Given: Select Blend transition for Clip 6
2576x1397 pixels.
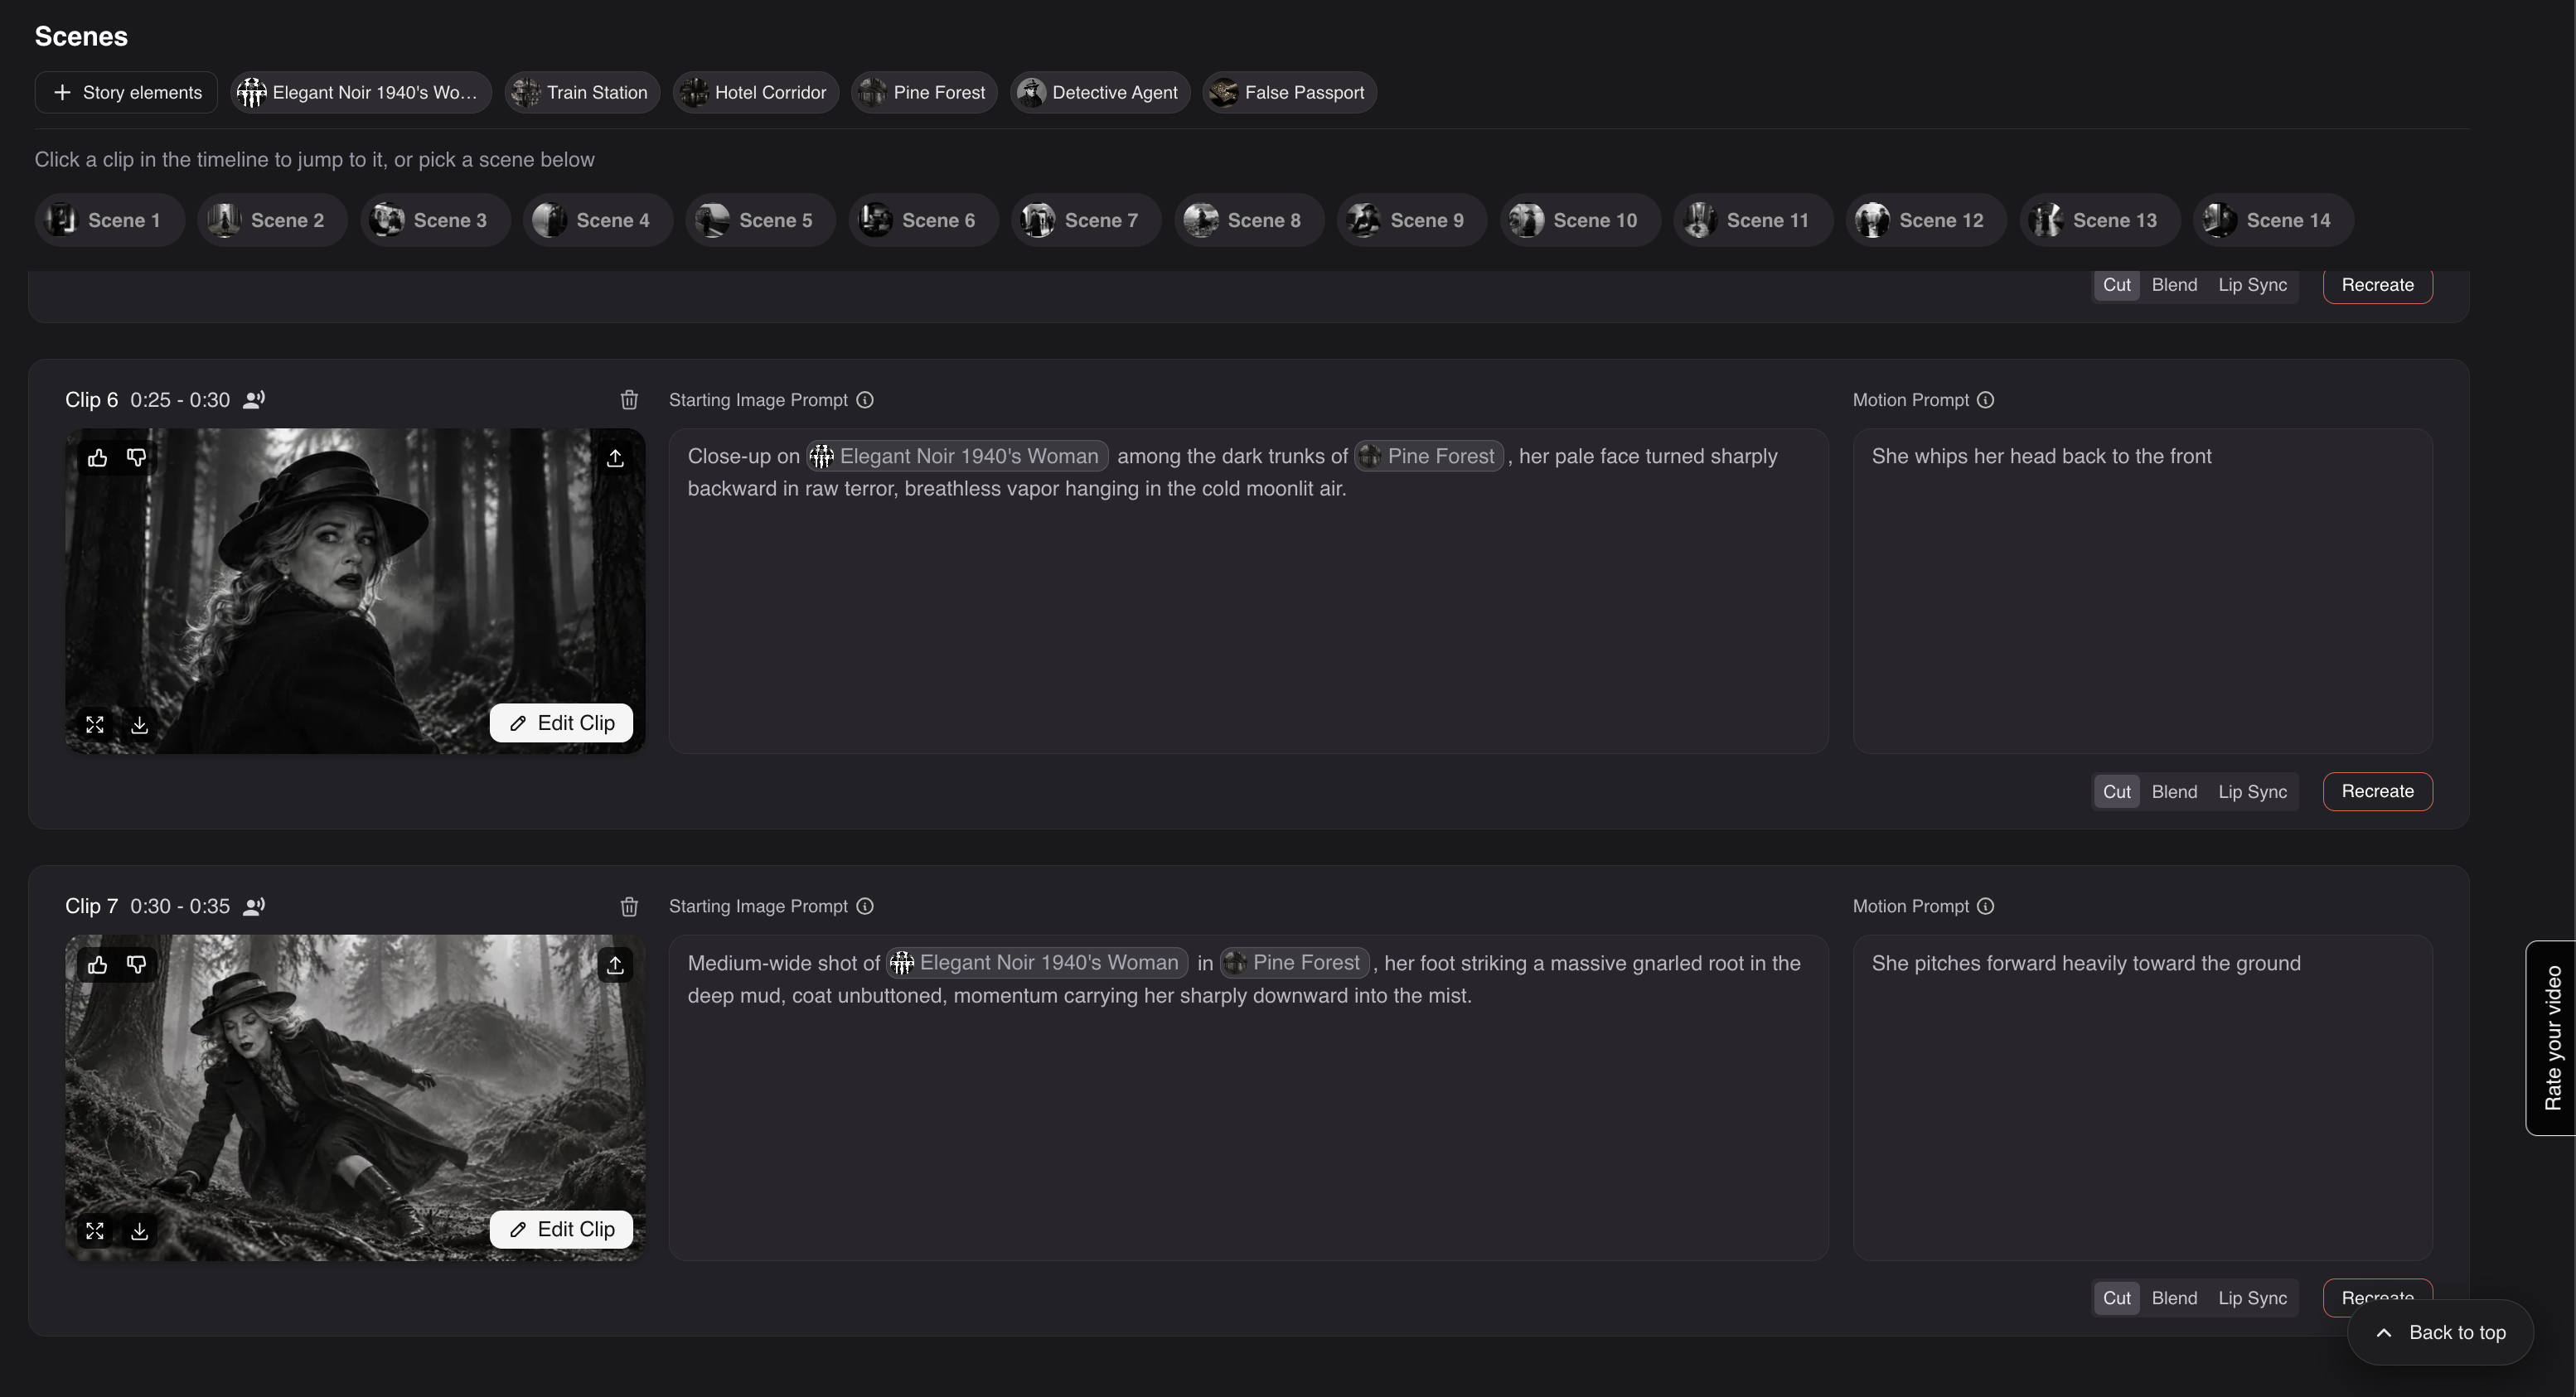Looking at the screenshot, I should point(2174,792).
